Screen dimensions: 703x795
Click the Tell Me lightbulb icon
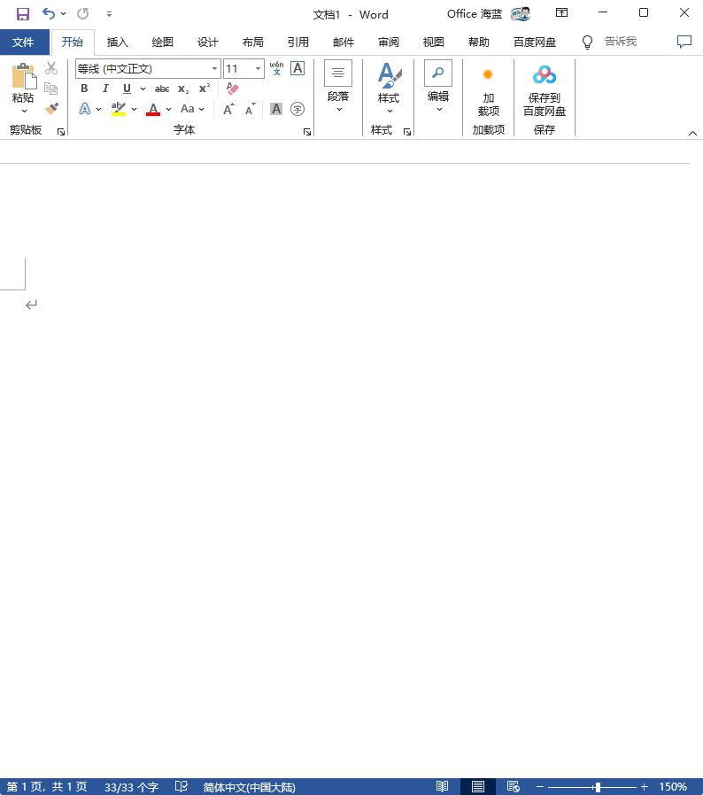(587, 42)
